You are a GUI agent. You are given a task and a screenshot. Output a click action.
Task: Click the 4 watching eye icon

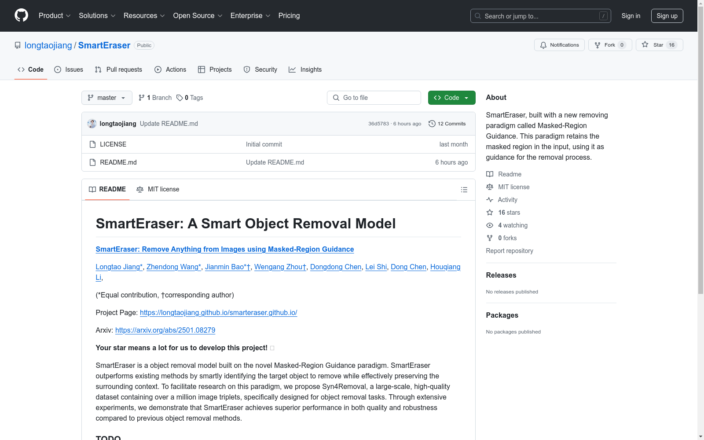490,225
